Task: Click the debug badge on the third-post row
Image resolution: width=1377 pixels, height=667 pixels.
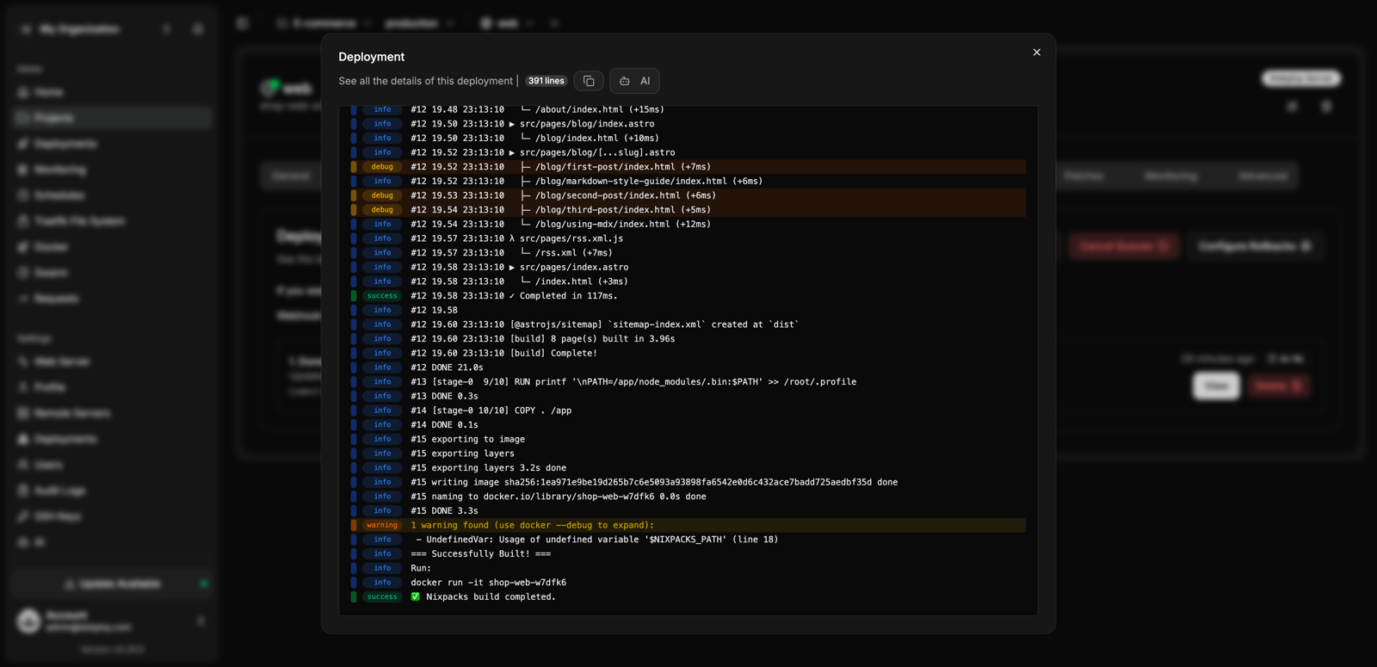Action: [x=382, y=210]
